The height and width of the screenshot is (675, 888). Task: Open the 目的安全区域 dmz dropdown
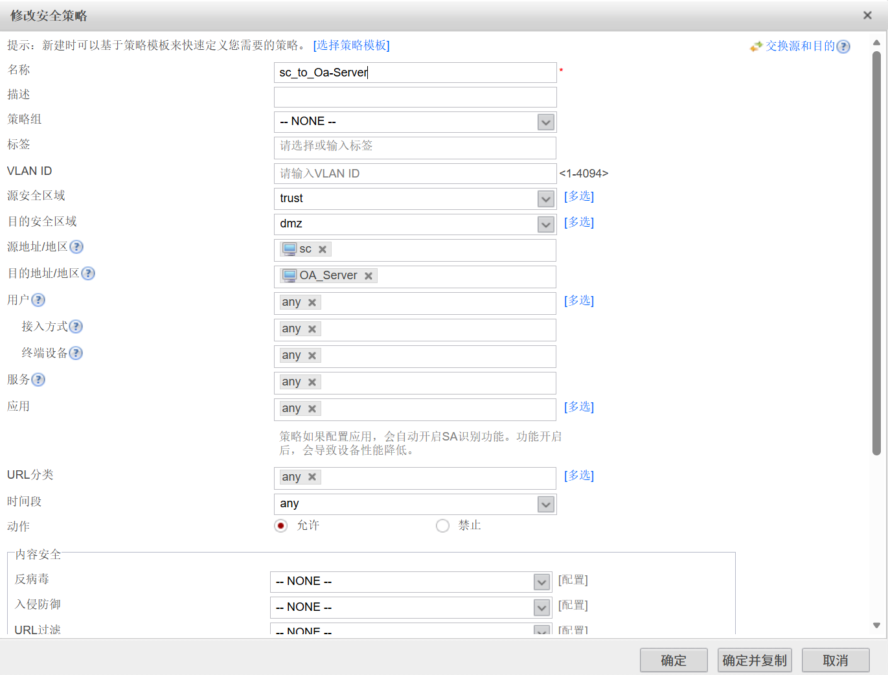pyautogui.click(x=546, y=224)
